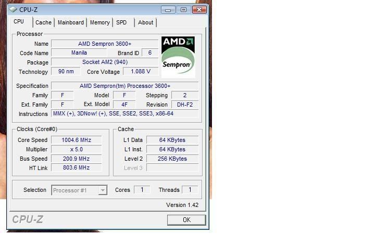375x234 pixels.
Task: Click the HT Link value 803.6 MHz
Action: [76, 167]
